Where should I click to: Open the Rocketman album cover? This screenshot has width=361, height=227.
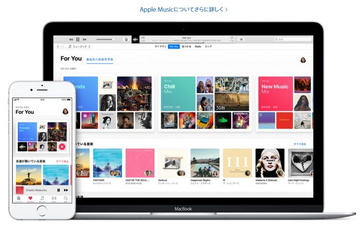click(x=241, y=120)
